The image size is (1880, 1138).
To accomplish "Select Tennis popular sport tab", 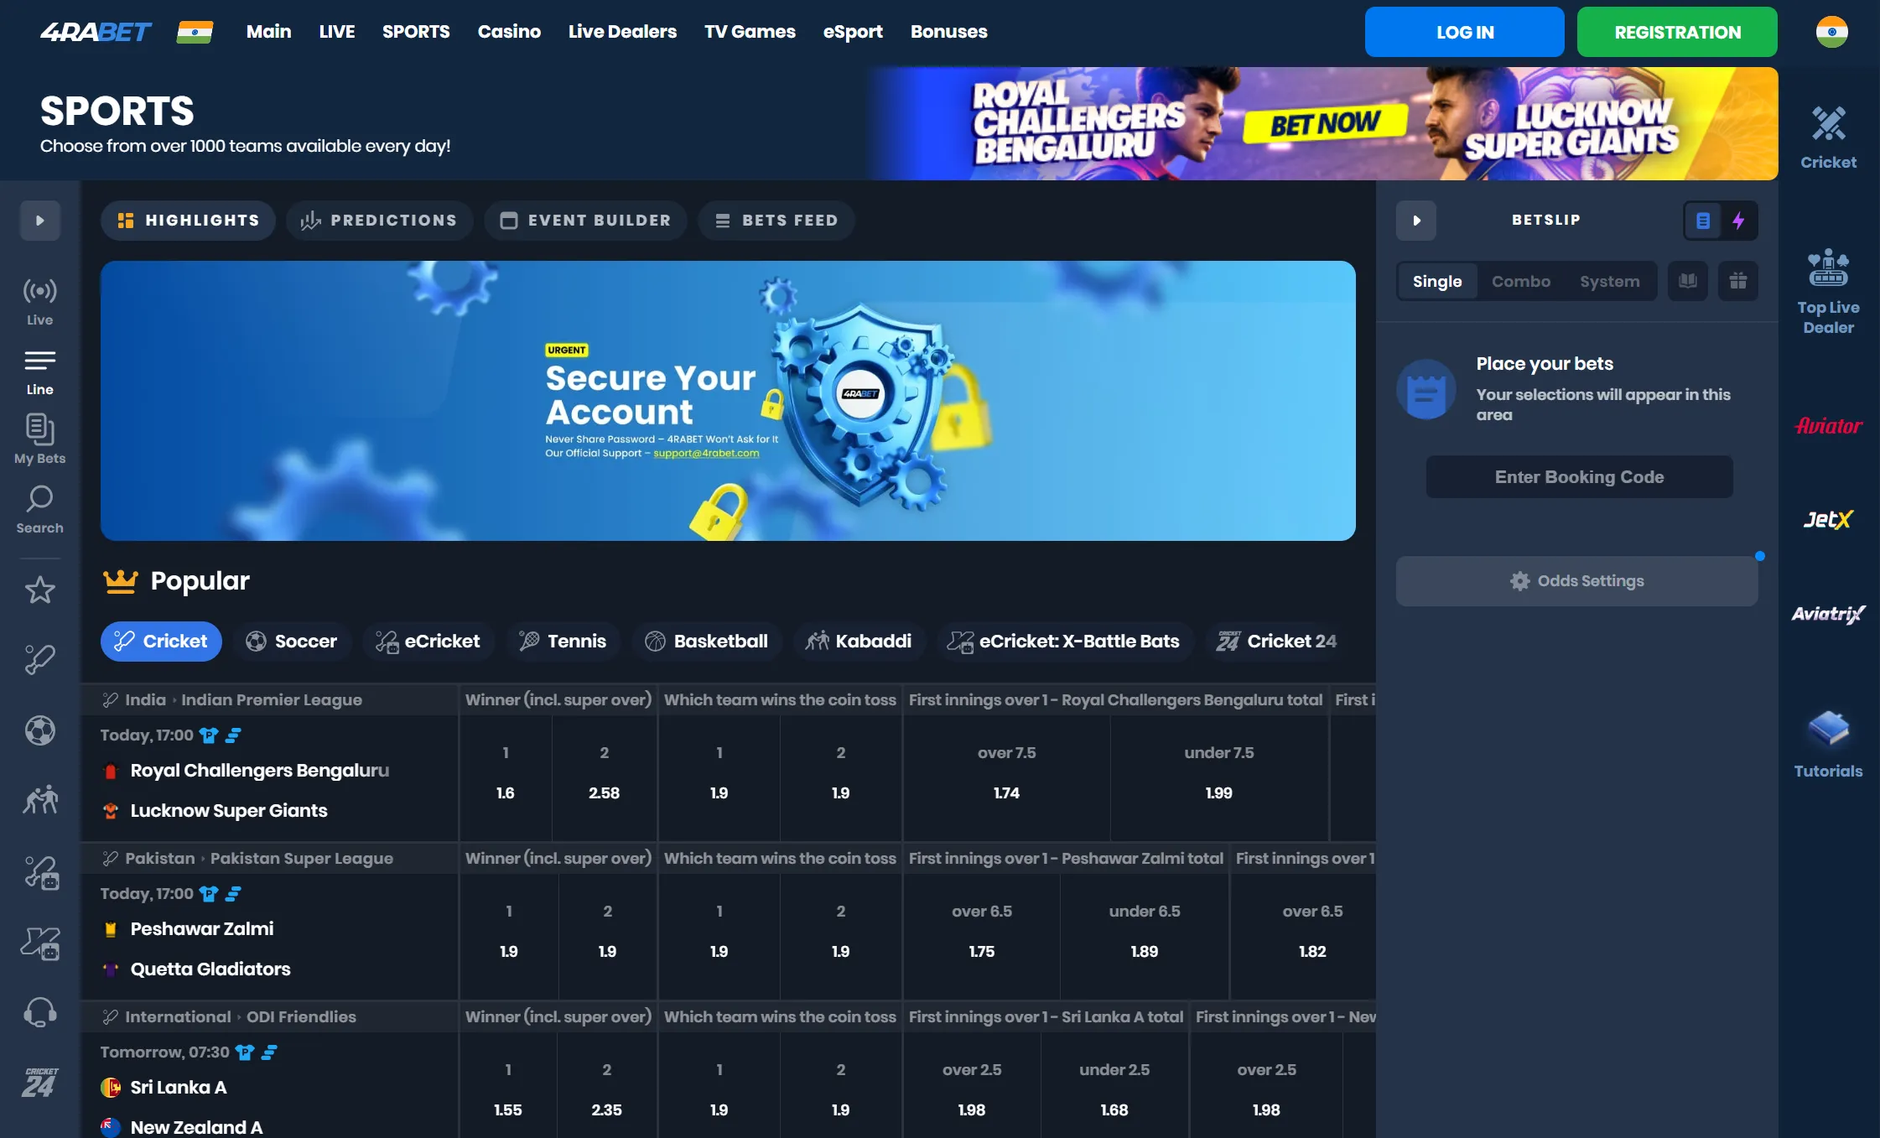I will [563, 642].
